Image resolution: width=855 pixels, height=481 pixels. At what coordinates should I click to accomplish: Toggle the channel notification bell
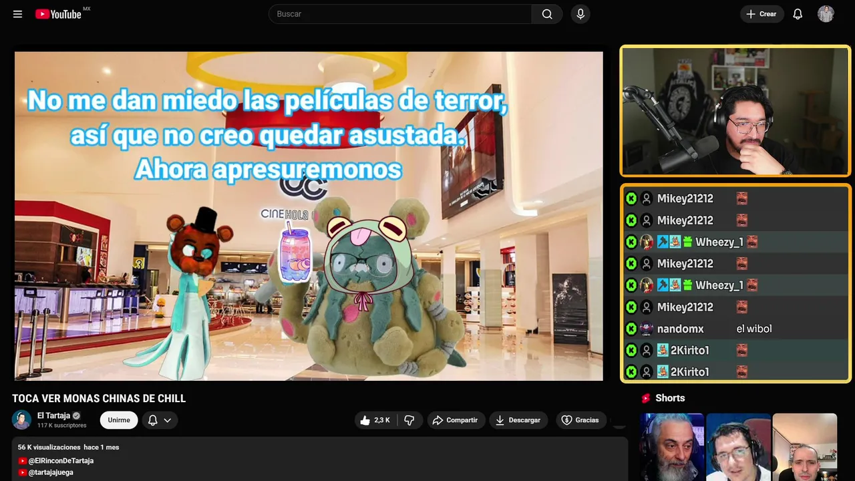[x=152, y=420]
